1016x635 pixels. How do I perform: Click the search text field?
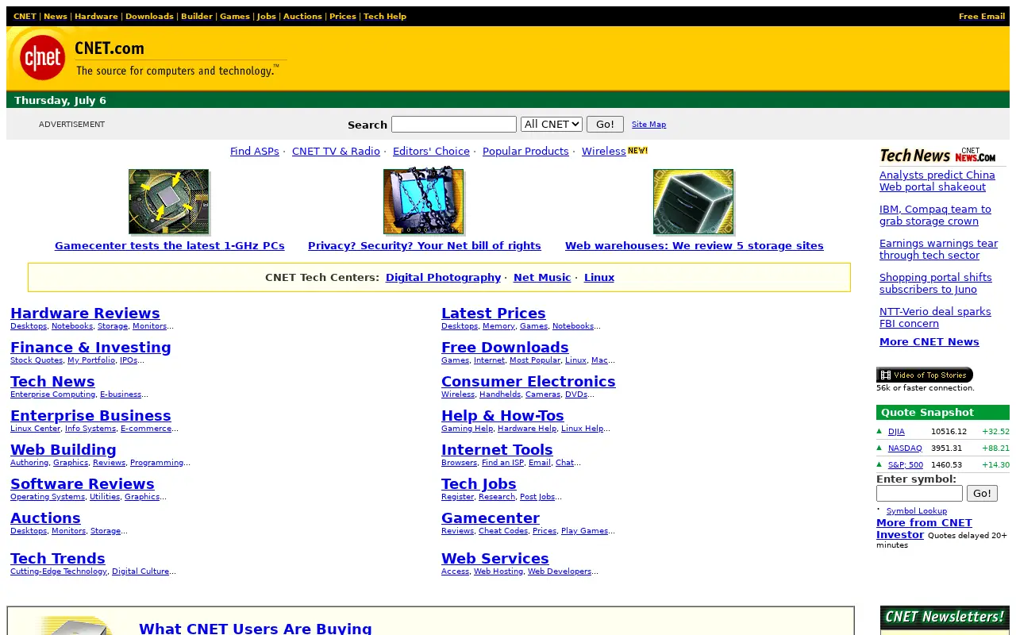pos(454,124)
